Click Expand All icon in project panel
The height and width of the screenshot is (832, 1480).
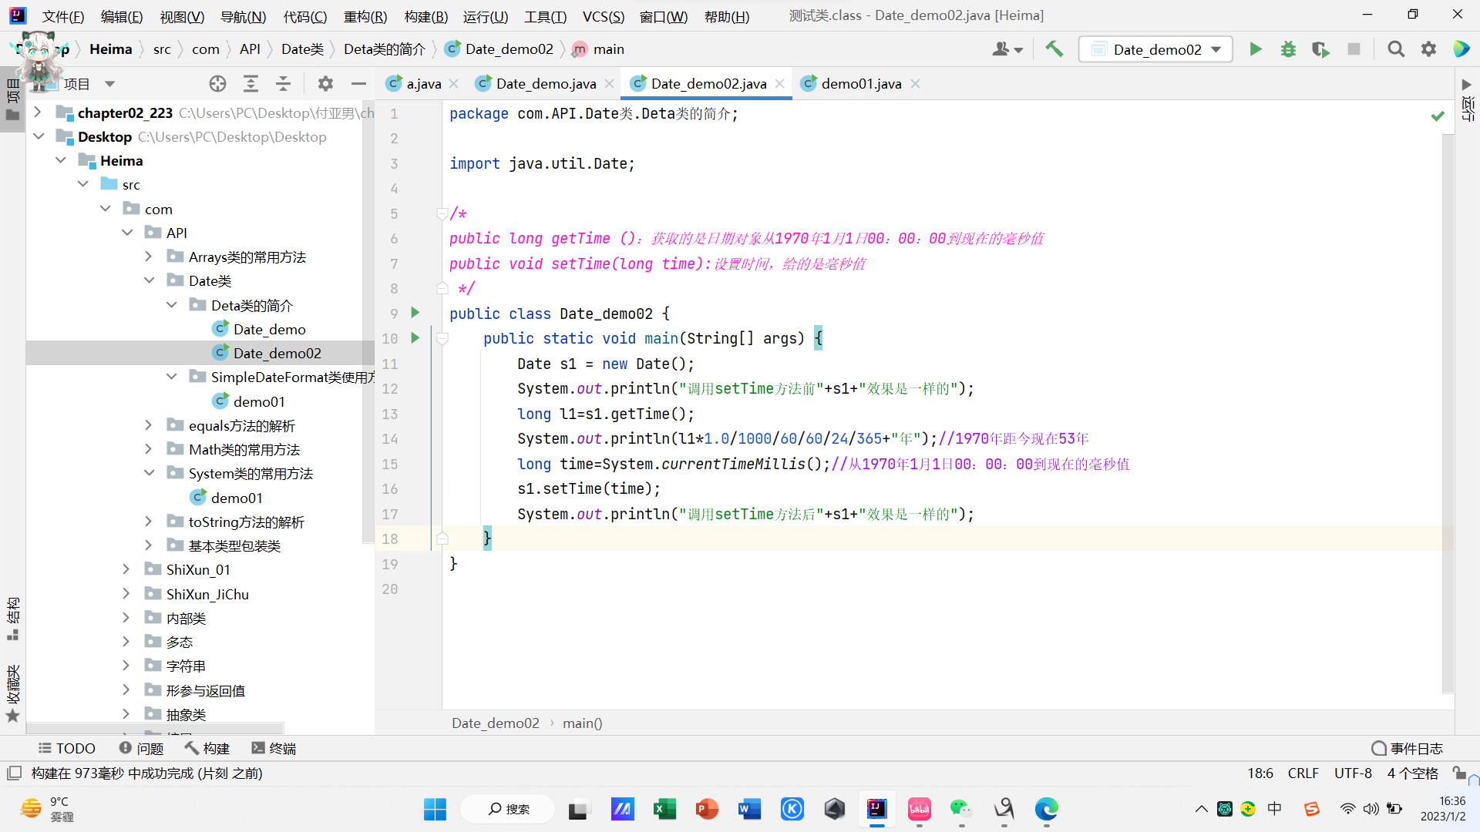pos(251,84)
